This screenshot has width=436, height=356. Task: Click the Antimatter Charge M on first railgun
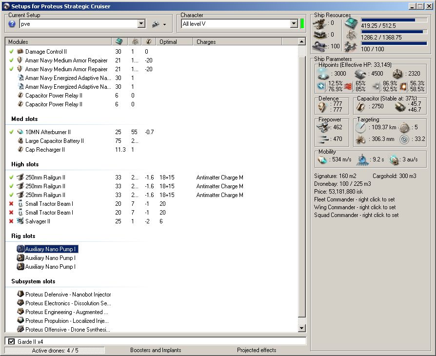coord(219,178)
